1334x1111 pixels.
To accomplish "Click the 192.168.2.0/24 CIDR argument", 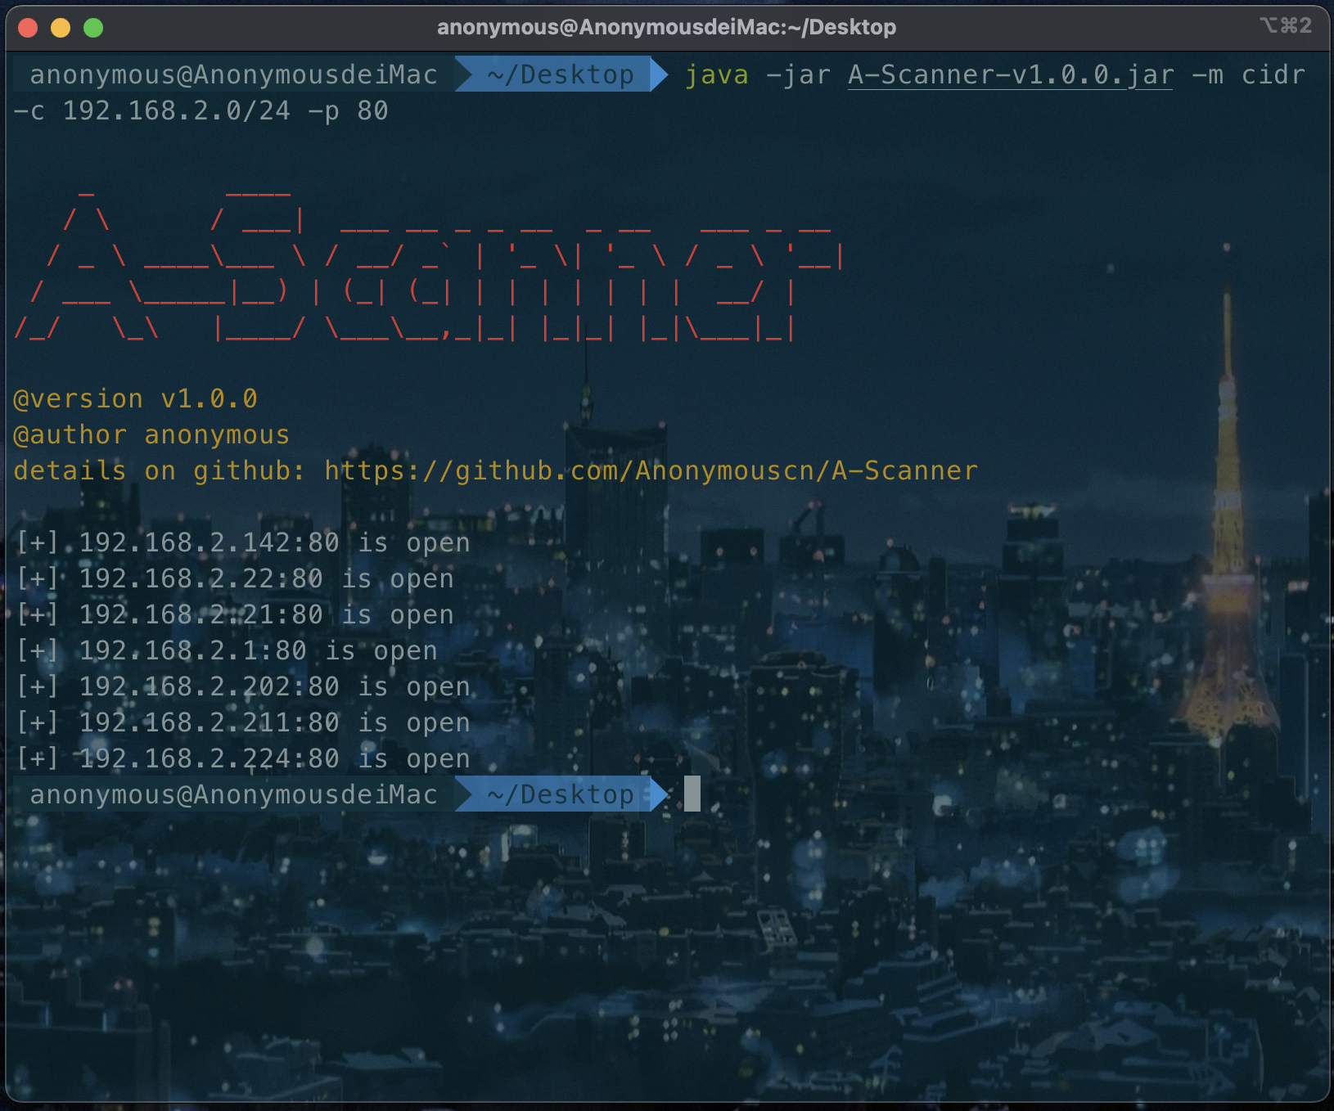I will tap(177, 110).
